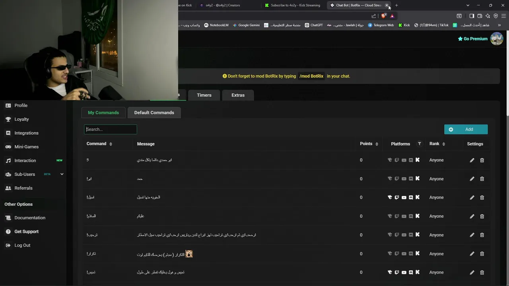Open a new browser tab with plus icon

point(396,5)
